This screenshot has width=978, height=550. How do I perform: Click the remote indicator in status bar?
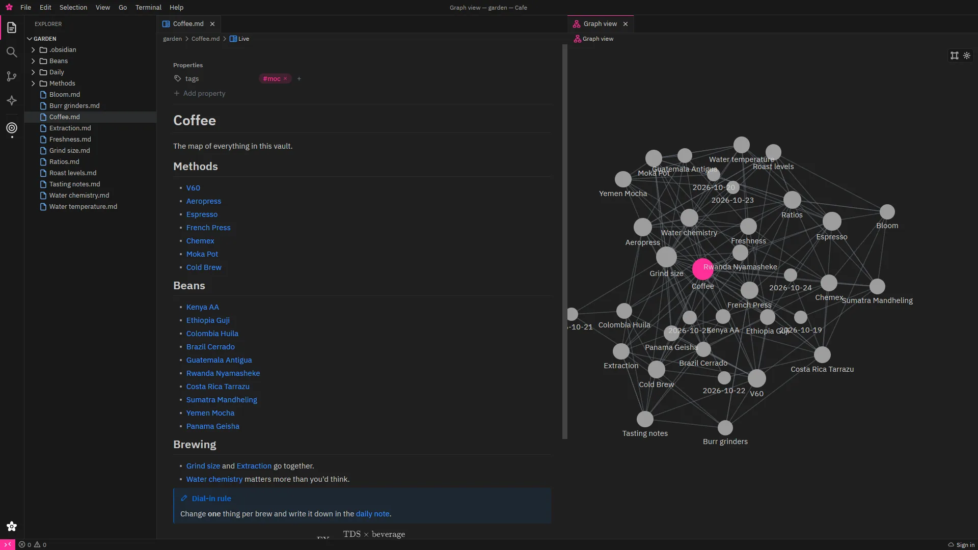[8, 544]
